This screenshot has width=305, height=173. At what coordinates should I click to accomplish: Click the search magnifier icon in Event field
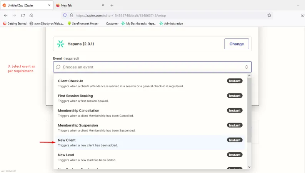[58, 67]
